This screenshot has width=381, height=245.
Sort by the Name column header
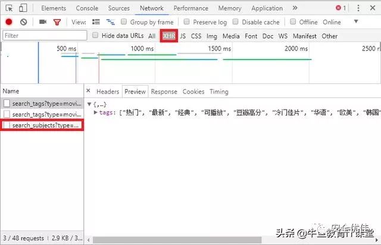point(11,91)
